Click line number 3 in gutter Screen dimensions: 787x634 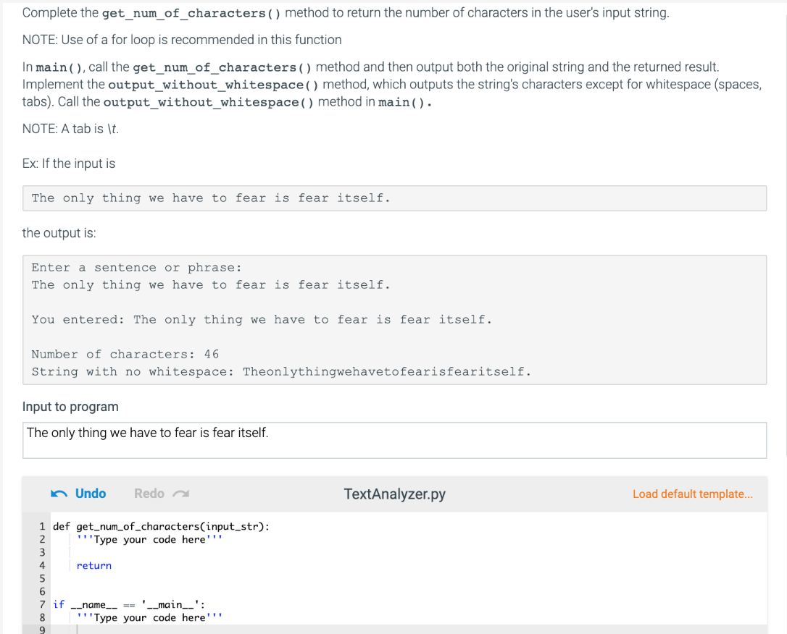coord(42,552)
